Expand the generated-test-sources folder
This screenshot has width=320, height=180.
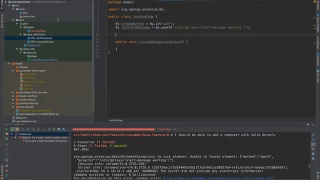(13, 92)
